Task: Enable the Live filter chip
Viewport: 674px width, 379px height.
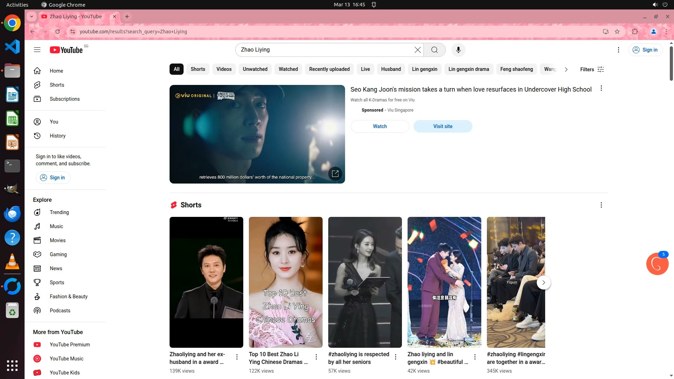Action: point(365,69)
